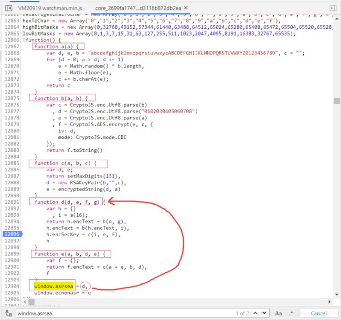This screenshot has height=320, width=341.
Task: Click 'd = new RSAKeyPair(b,"",c),' line
Action: click(x=86, y=183)
